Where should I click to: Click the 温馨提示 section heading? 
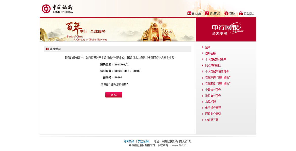tap(55, 49)
